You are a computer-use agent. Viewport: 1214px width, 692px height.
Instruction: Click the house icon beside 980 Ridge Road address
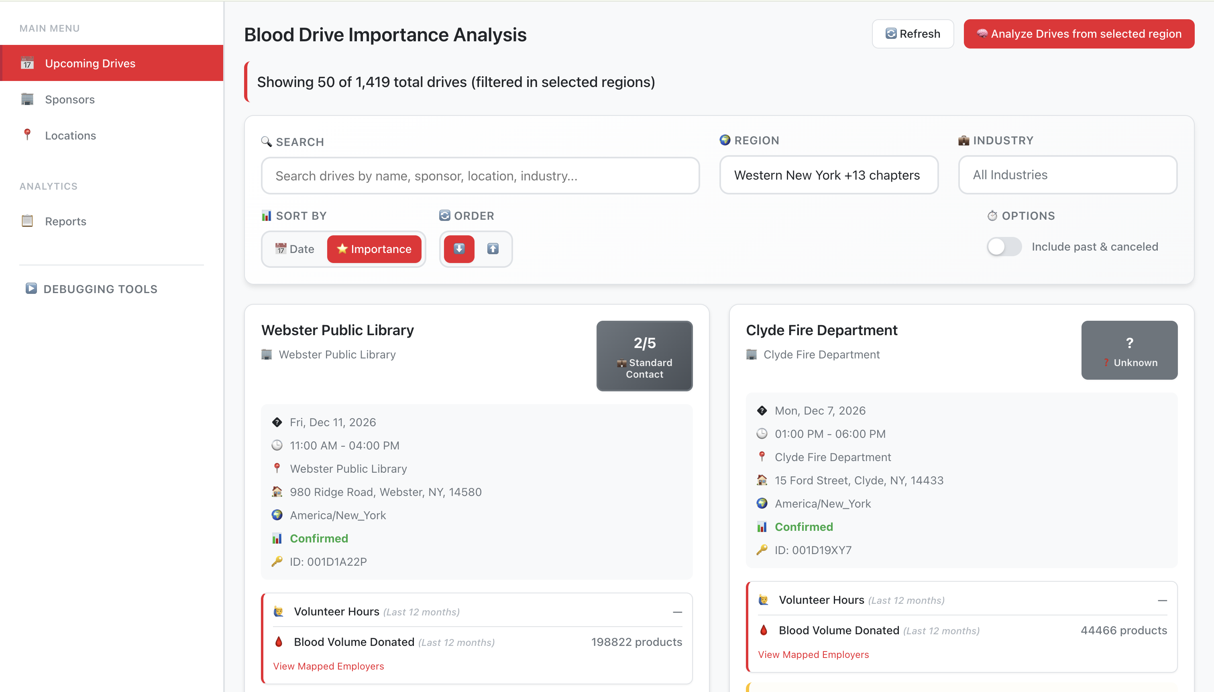coord(277,492)
